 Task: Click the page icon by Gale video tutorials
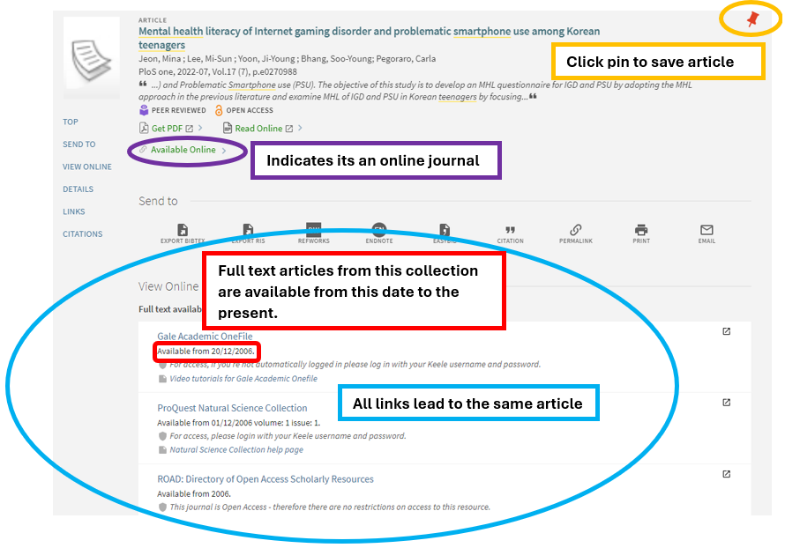pos(162,379)
